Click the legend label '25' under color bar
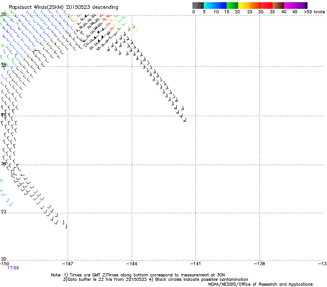The height and width of the screenshot is (287, 327). click(250, 12)
